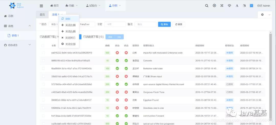
Task: Click the first green check in fcd13baa row
Action: (117, 116)
